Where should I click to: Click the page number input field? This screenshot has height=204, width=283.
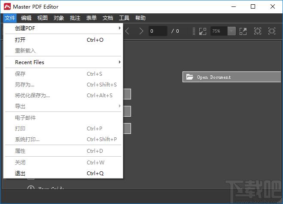click(x=158, y=31)
